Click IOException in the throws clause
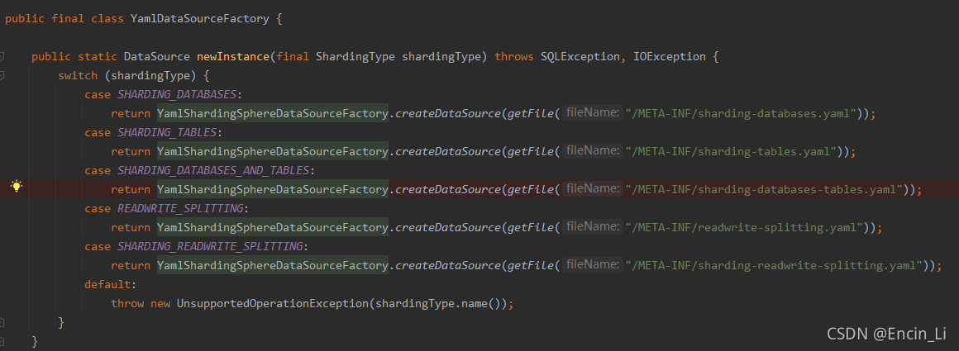The width and height of the screenshot is (959, 351). click(669, 57)
